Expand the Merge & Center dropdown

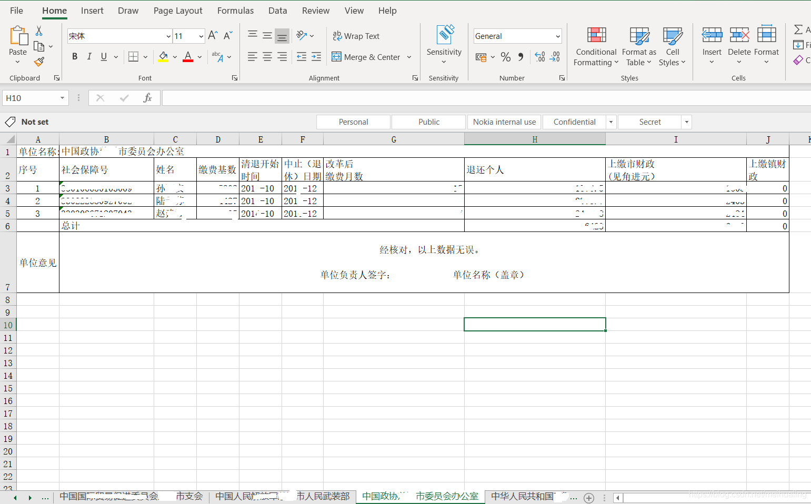(x=409, y=57)
